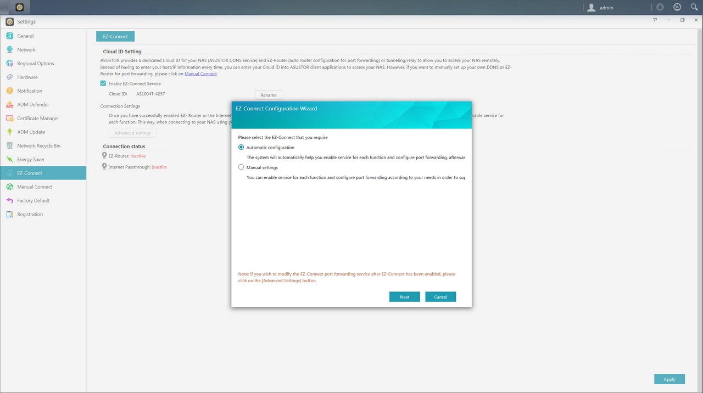This screenshot has width=703, height=393.
Task: Click the Cloud ID value AS1004T-4257
Action: (150, 94)
